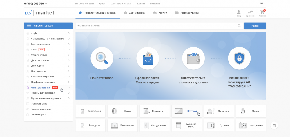Screen dimensions: 290x137
Task: Click the search magnifier icon
Action: click(x=239, y=26)
